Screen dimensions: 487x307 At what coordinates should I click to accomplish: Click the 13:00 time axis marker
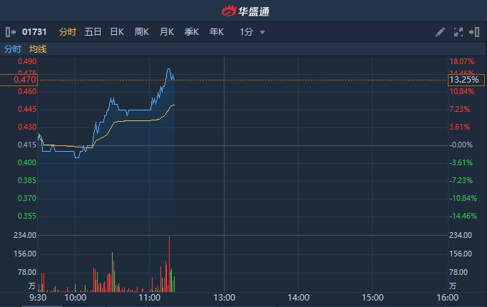(224, 298)
